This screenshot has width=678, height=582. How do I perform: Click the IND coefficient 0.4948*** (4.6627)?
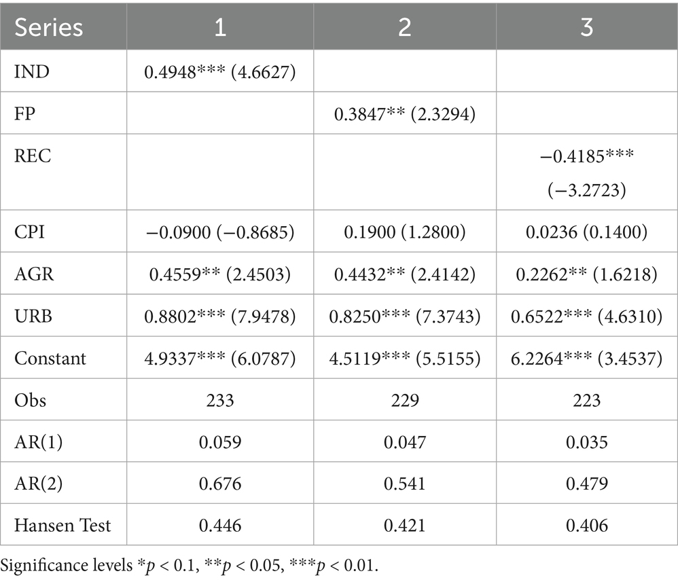[x=220, y=72]
